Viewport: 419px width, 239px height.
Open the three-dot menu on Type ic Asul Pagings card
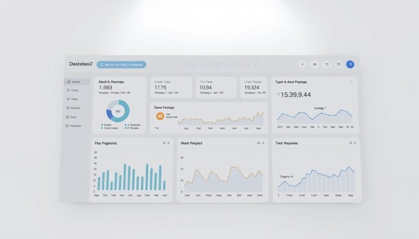click(351, 82)
